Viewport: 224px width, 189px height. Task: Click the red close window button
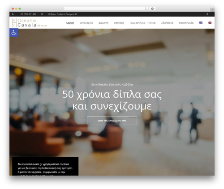(13, 8)
